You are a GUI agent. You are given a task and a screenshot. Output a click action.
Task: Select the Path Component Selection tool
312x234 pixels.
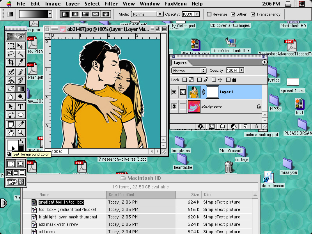point(11,106)
